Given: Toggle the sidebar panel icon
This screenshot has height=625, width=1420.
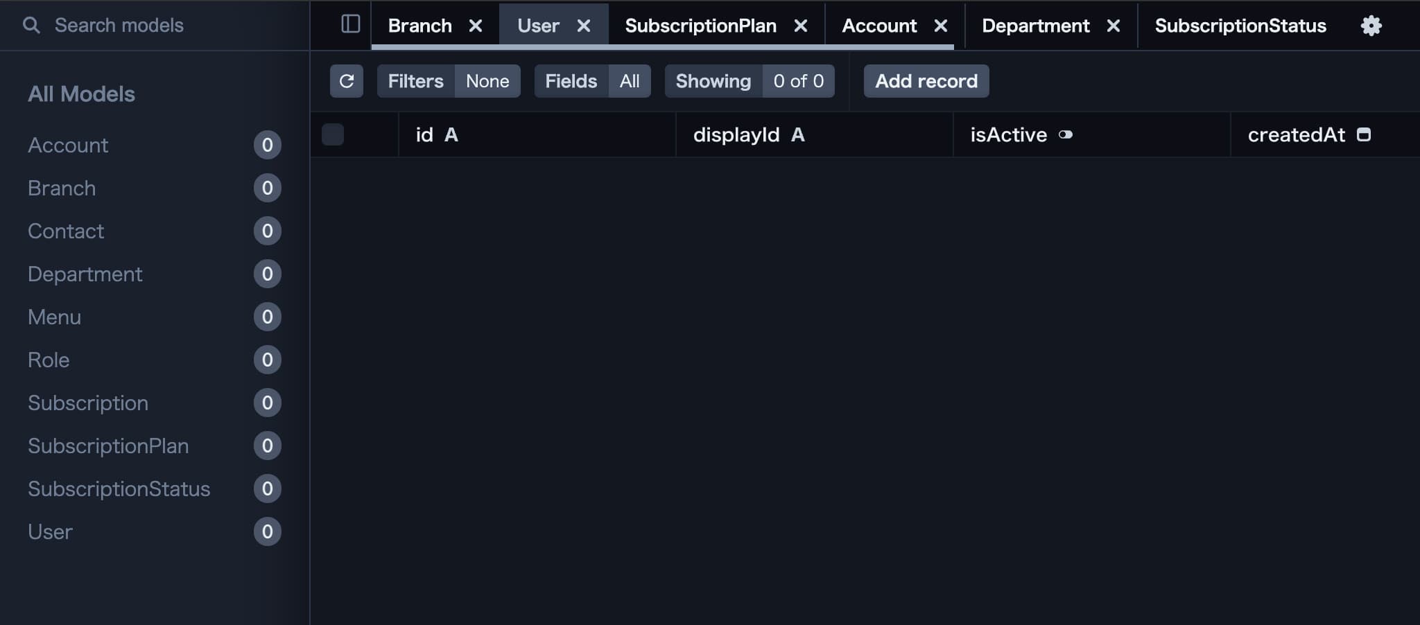Looking at the screenshot, I should tap(351, 24).
